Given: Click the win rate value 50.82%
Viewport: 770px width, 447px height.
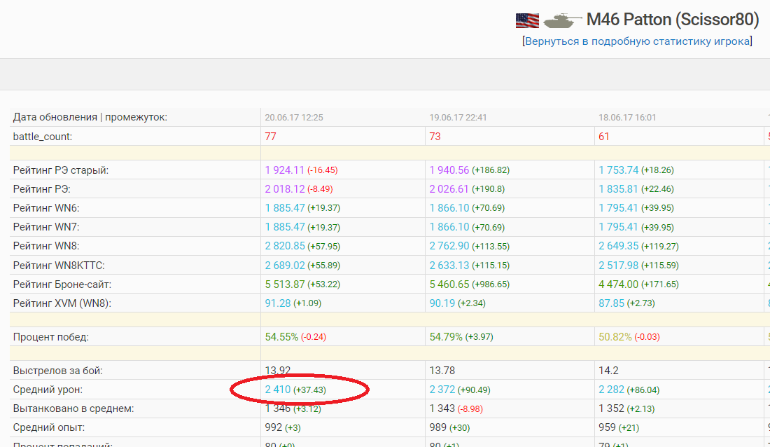Looking at the screenshot, I should pos(615,337).
